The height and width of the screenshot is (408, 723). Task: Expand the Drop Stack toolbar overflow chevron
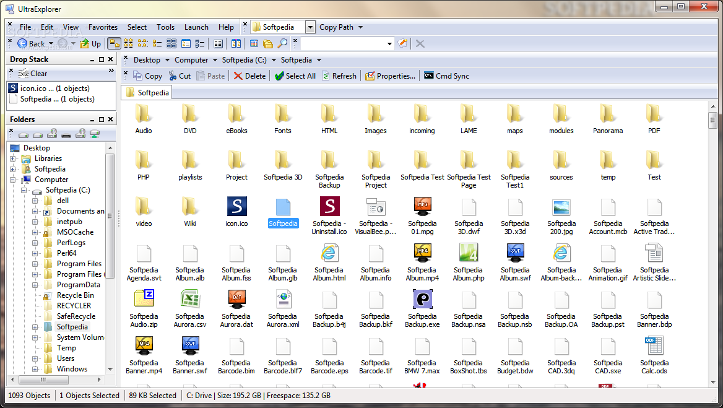pos(111,71)
